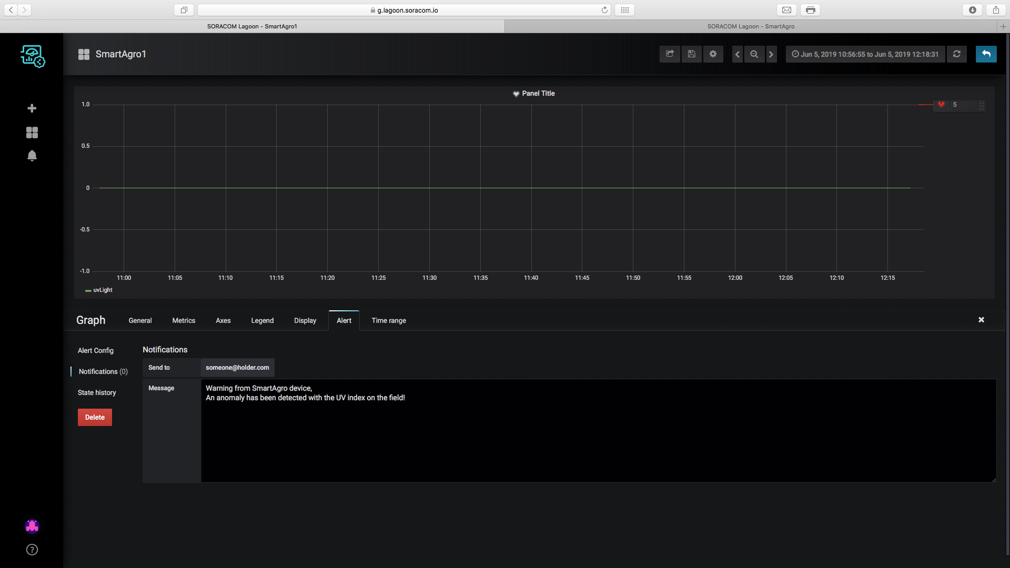Return to dashboard with back arrow button
The height and width of the screenshot is (568, 1010).
(986, 54)
